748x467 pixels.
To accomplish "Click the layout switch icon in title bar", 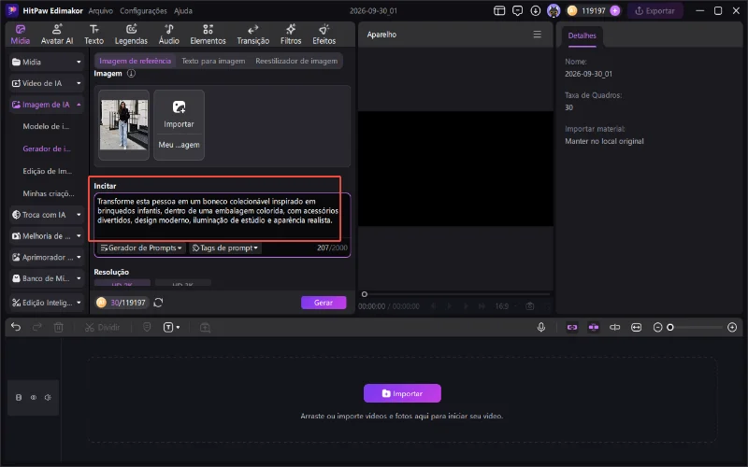I will point(499,10).
